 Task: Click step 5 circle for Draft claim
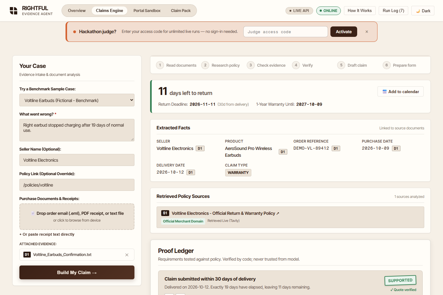pos(341,65)
